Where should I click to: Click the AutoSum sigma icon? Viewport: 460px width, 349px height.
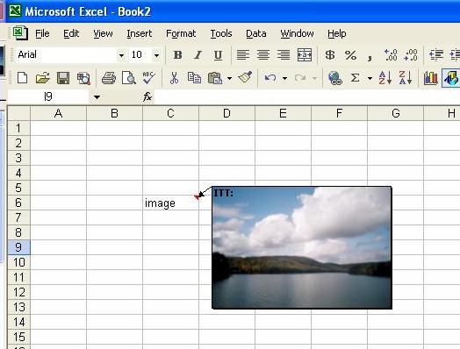pyautogui.click(x=355, y=78)
